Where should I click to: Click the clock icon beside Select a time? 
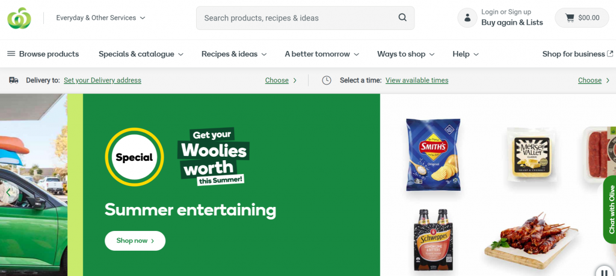327,80
